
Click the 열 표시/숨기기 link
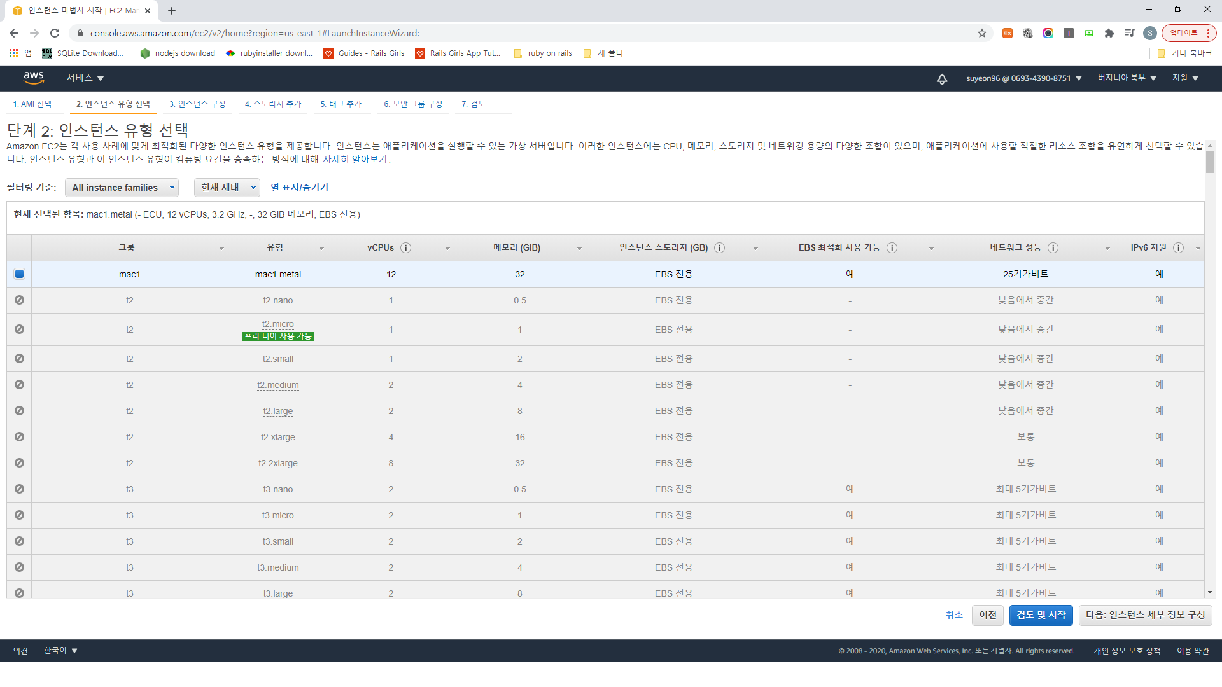pos(300,188)
